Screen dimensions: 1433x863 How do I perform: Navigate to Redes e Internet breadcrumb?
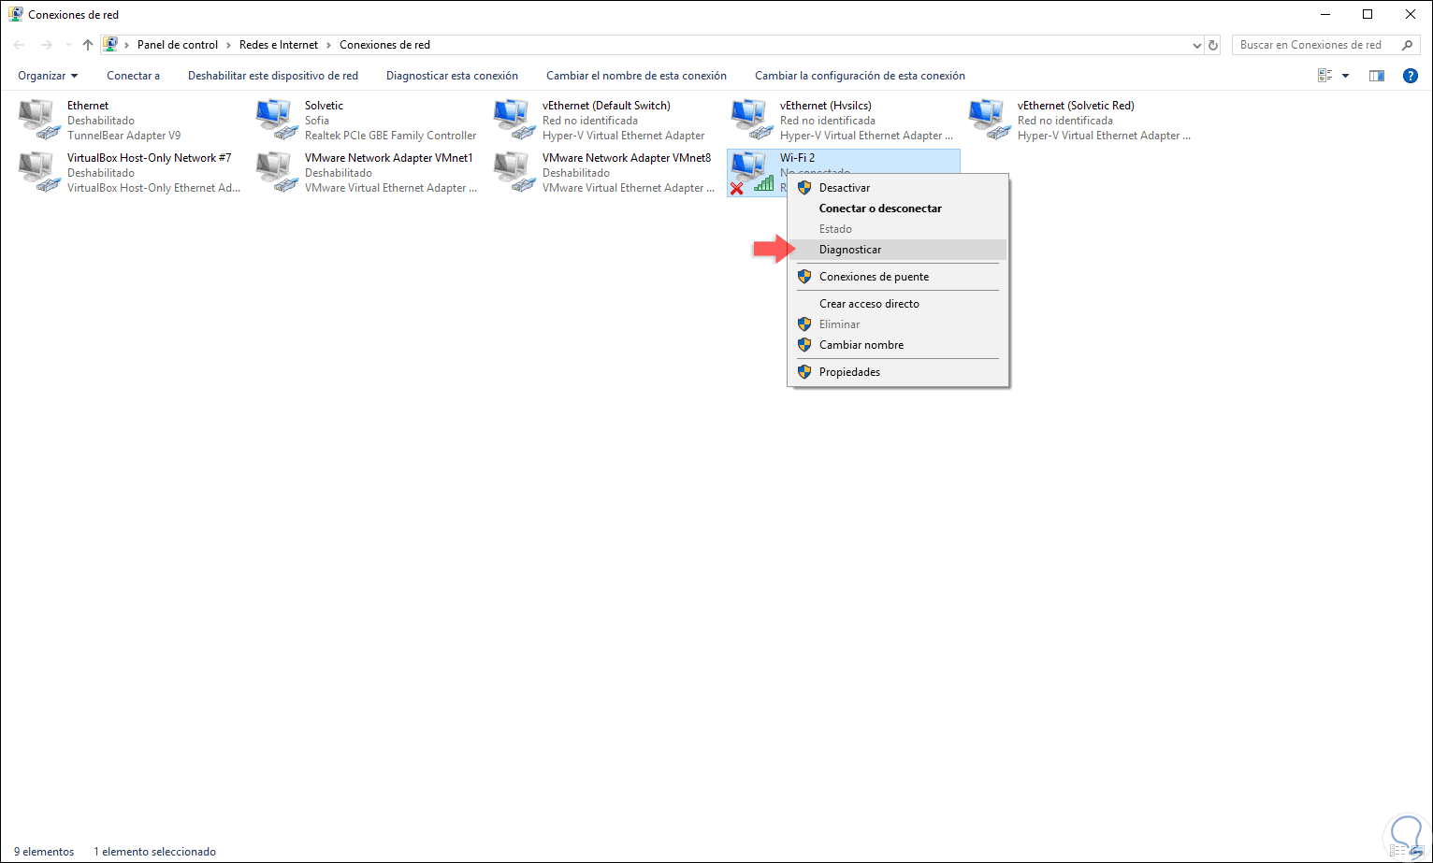tap(279, 45)
